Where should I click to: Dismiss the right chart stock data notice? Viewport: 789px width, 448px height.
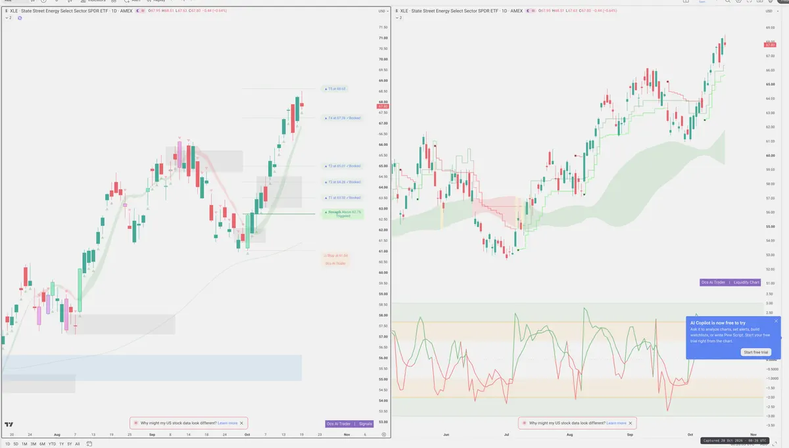click(631, 423)
